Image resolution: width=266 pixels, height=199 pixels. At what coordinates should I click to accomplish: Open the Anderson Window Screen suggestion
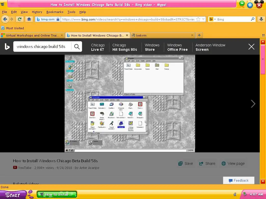coord(210,47)
